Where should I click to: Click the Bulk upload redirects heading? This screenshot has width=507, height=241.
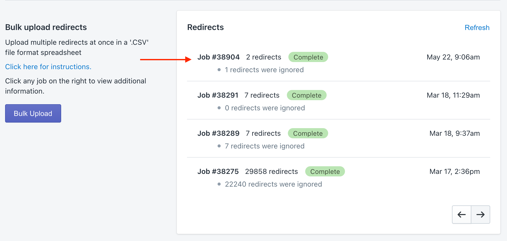tap(46, 27)
